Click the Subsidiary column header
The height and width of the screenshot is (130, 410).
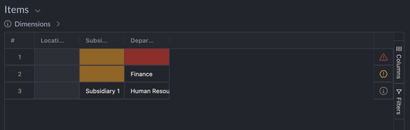point(96,41)
